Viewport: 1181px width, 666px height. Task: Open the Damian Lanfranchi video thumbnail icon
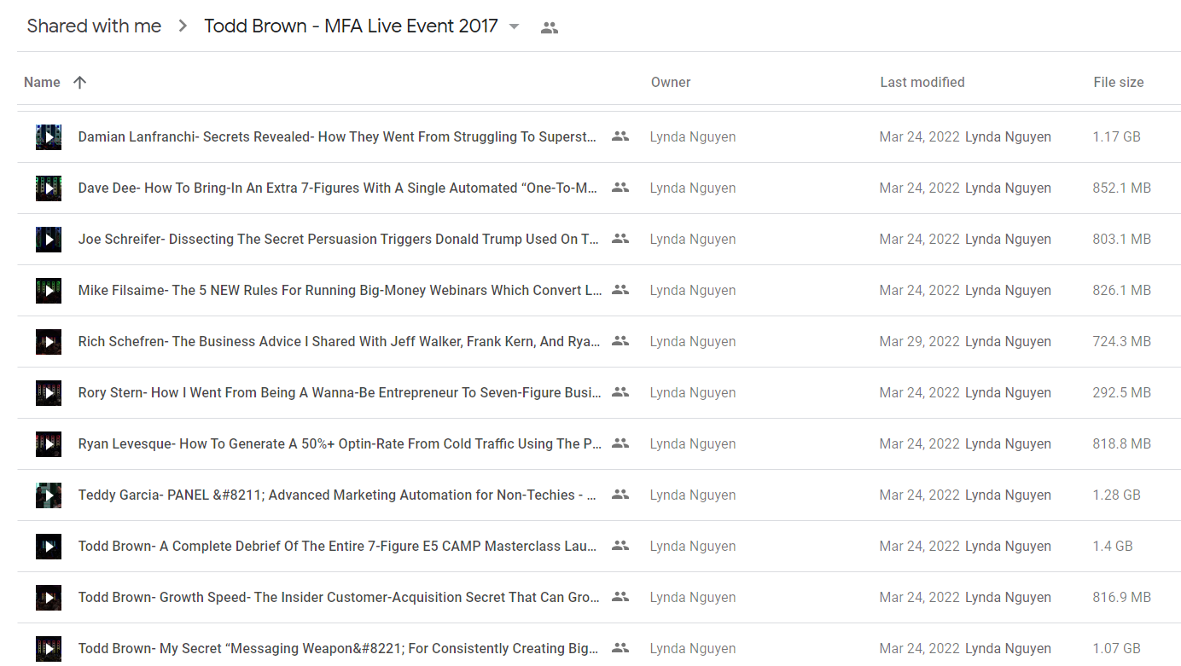point(49,136)
